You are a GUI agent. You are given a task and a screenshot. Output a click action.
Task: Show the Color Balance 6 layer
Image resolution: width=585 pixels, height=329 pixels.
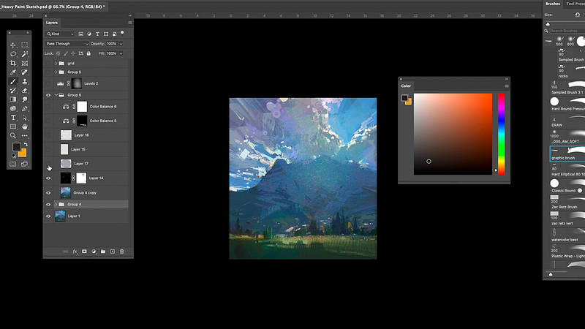point(48,107)
